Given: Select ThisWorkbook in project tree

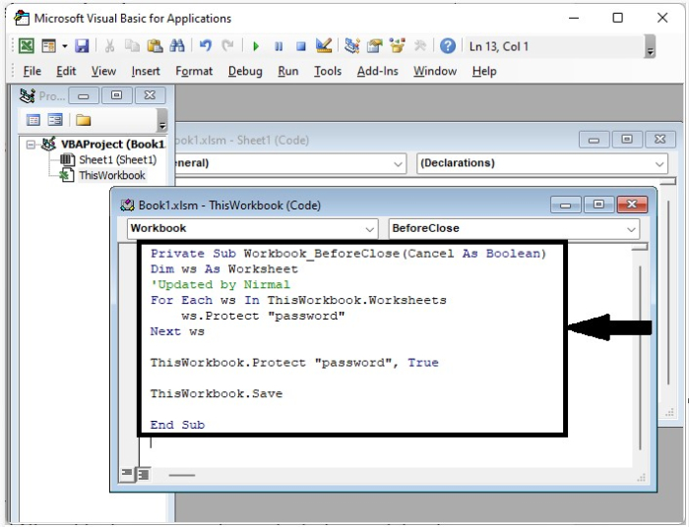Looking at the screenshot, I should [x=111, y=176].
